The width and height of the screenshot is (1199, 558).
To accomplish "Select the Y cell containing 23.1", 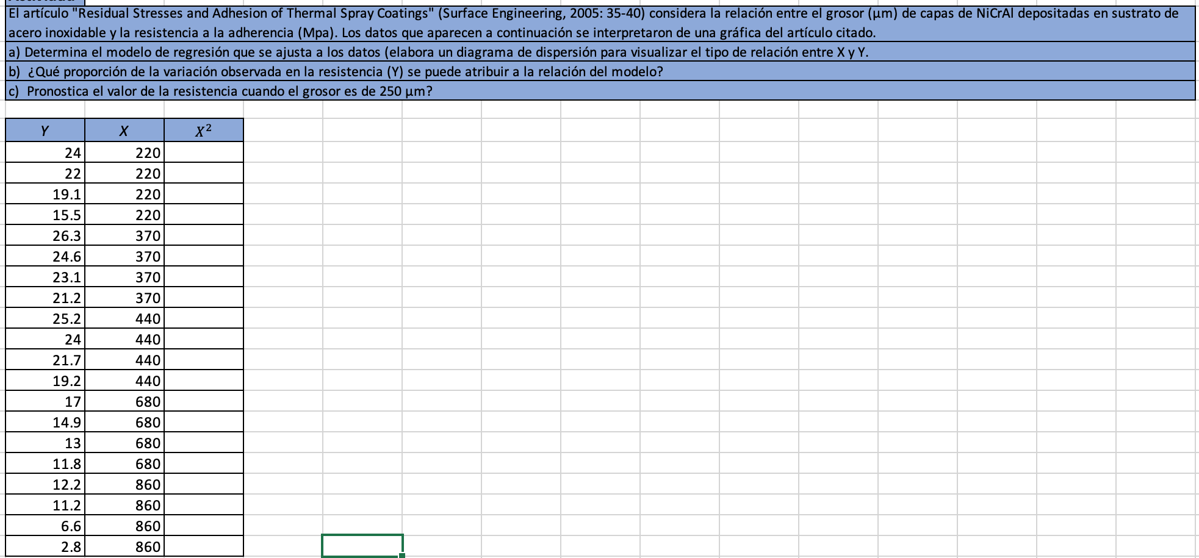I will (x=45, y=277).
